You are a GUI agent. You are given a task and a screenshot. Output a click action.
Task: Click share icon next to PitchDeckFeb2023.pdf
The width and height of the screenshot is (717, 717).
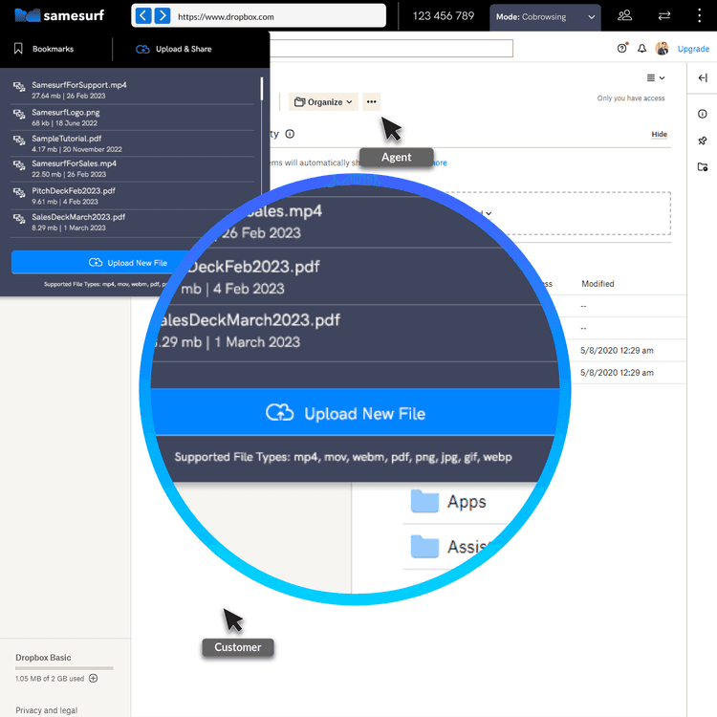19,192
